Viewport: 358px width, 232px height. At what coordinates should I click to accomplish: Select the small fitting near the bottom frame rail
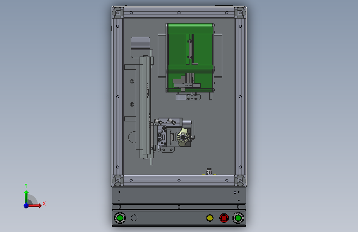point(209,171)
